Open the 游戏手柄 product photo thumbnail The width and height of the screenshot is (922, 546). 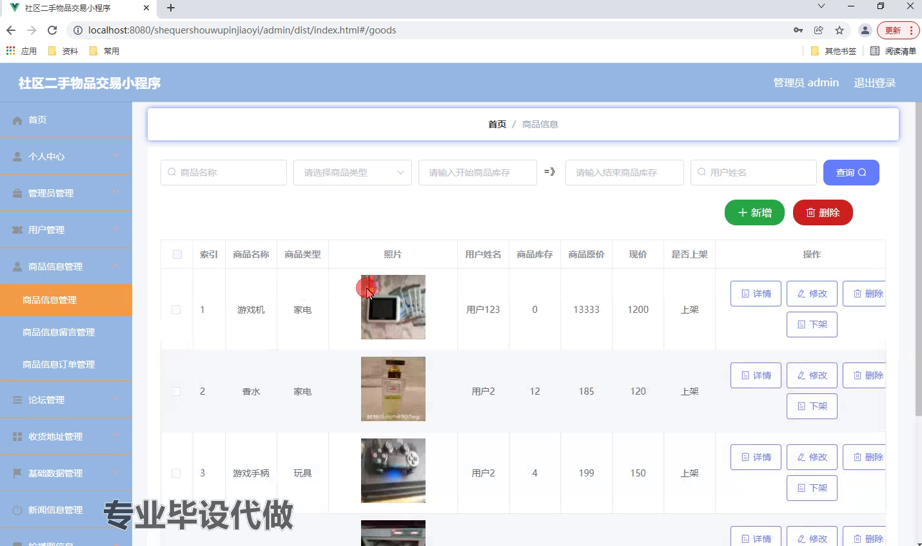pyautogui.click(x=393, y=471)
